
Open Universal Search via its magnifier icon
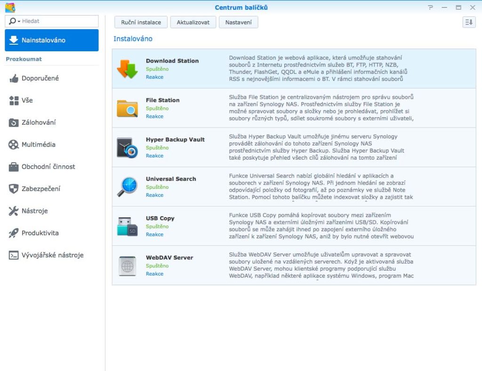[x=127, y=186]
